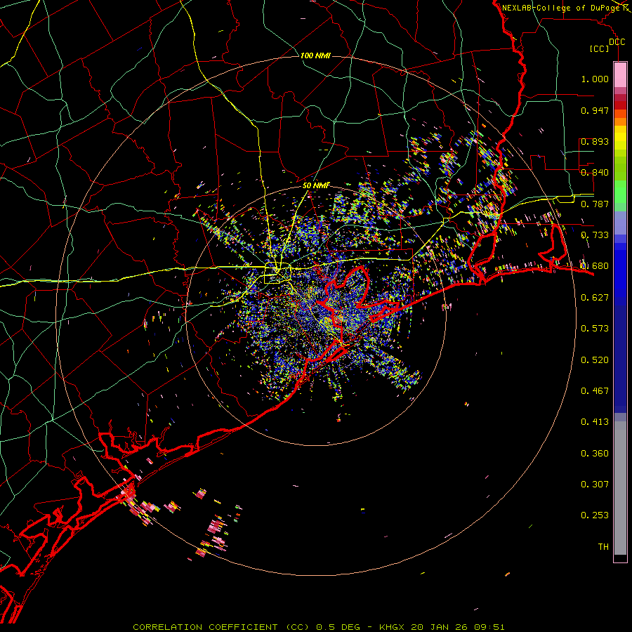Viewport: 632px width, 632px height.
Task: Click the [CC] units label above color bar
Action: click(600, 48)
